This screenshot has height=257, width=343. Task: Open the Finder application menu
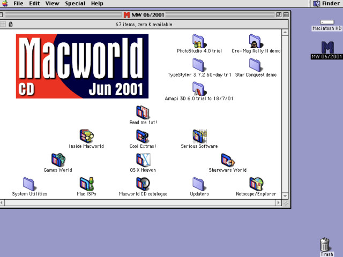(326, 4)
